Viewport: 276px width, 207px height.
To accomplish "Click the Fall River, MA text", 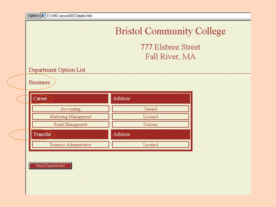I will 170,57.
